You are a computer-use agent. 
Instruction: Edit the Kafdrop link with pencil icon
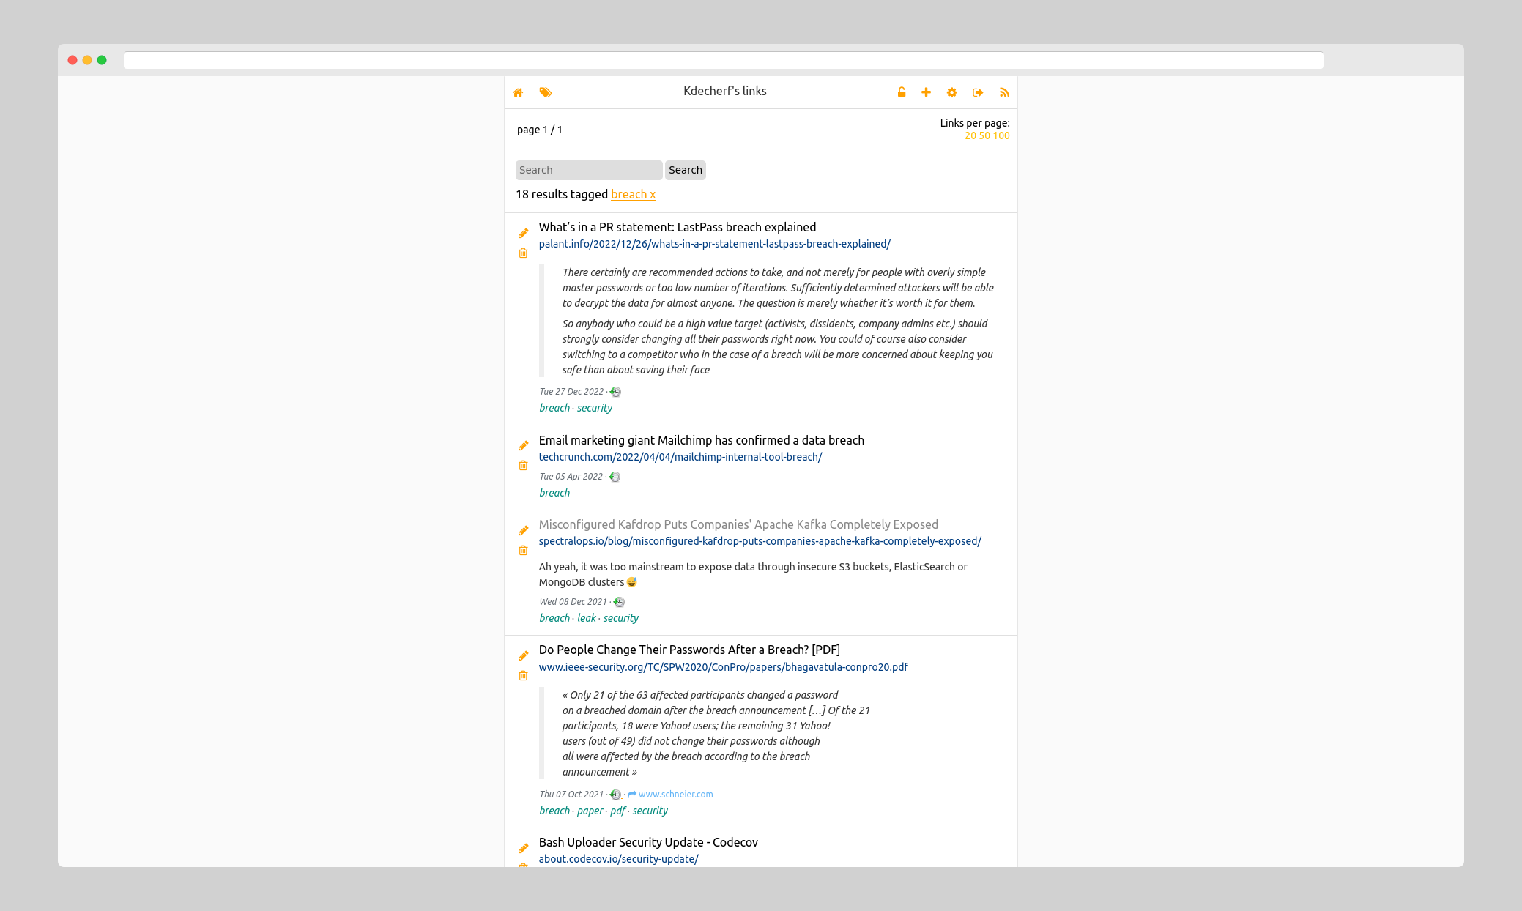pos(523,531)
